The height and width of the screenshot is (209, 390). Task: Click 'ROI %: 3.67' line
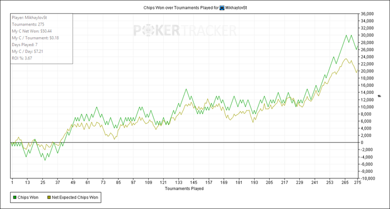point(22,58)
